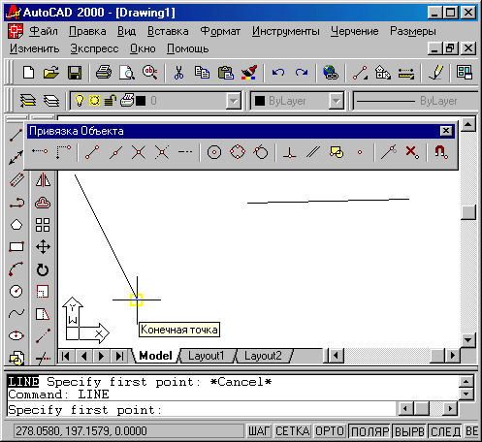
Task: Open Object Snap Settings magnet icon
Action: [441, 152]
